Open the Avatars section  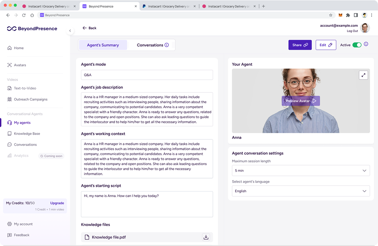[x=17, y=65]
